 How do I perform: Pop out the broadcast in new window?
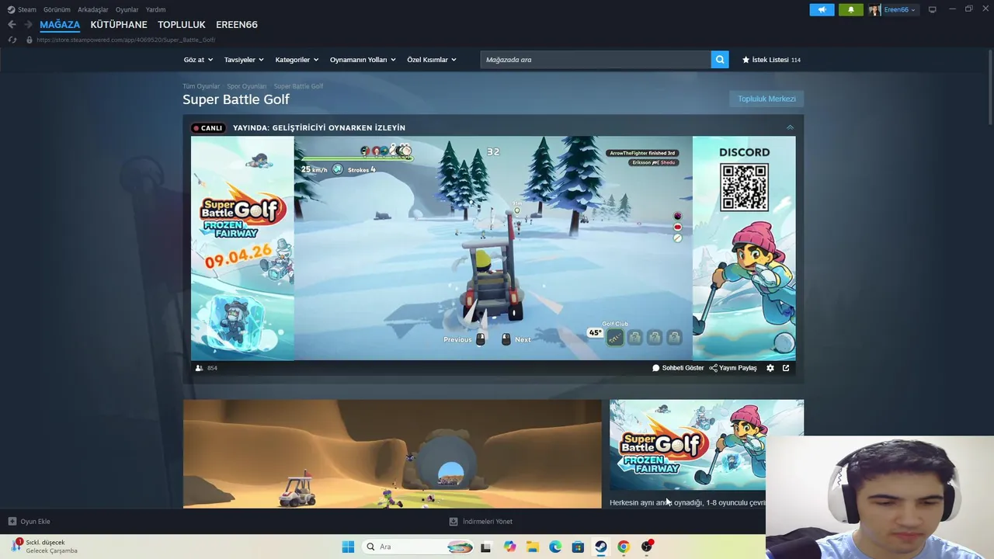pyautogui.click(x=786, y=368)
